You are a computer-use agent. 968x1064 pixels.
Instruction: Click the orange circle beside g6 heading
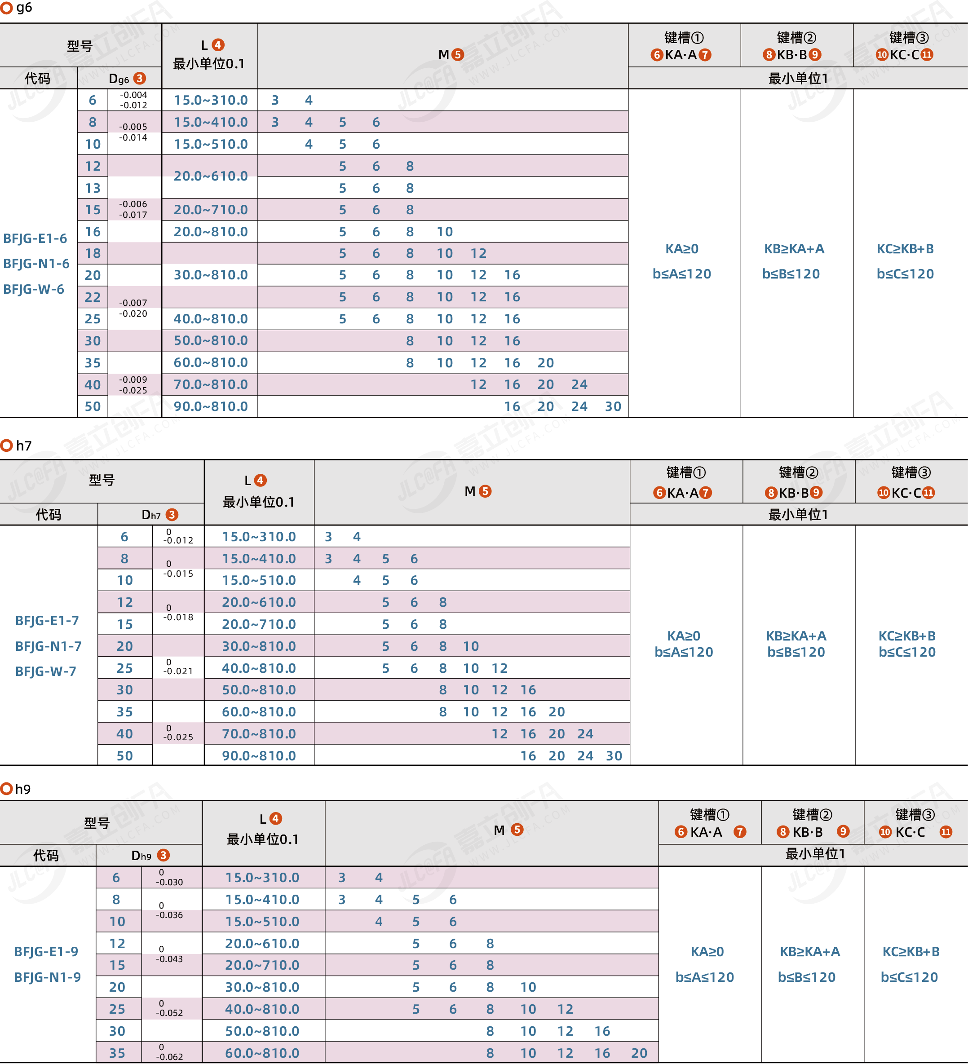pyautogui.click(x=6, y=7)
